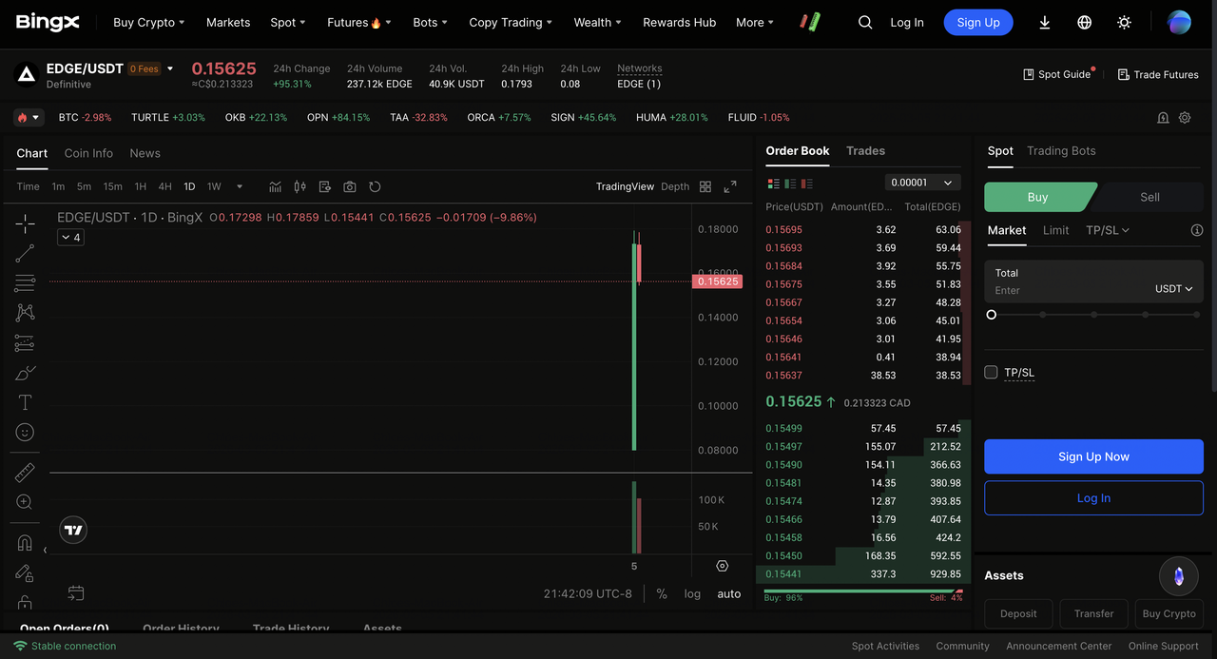Click the Sign Up Now button

[x=1093, y=456]
